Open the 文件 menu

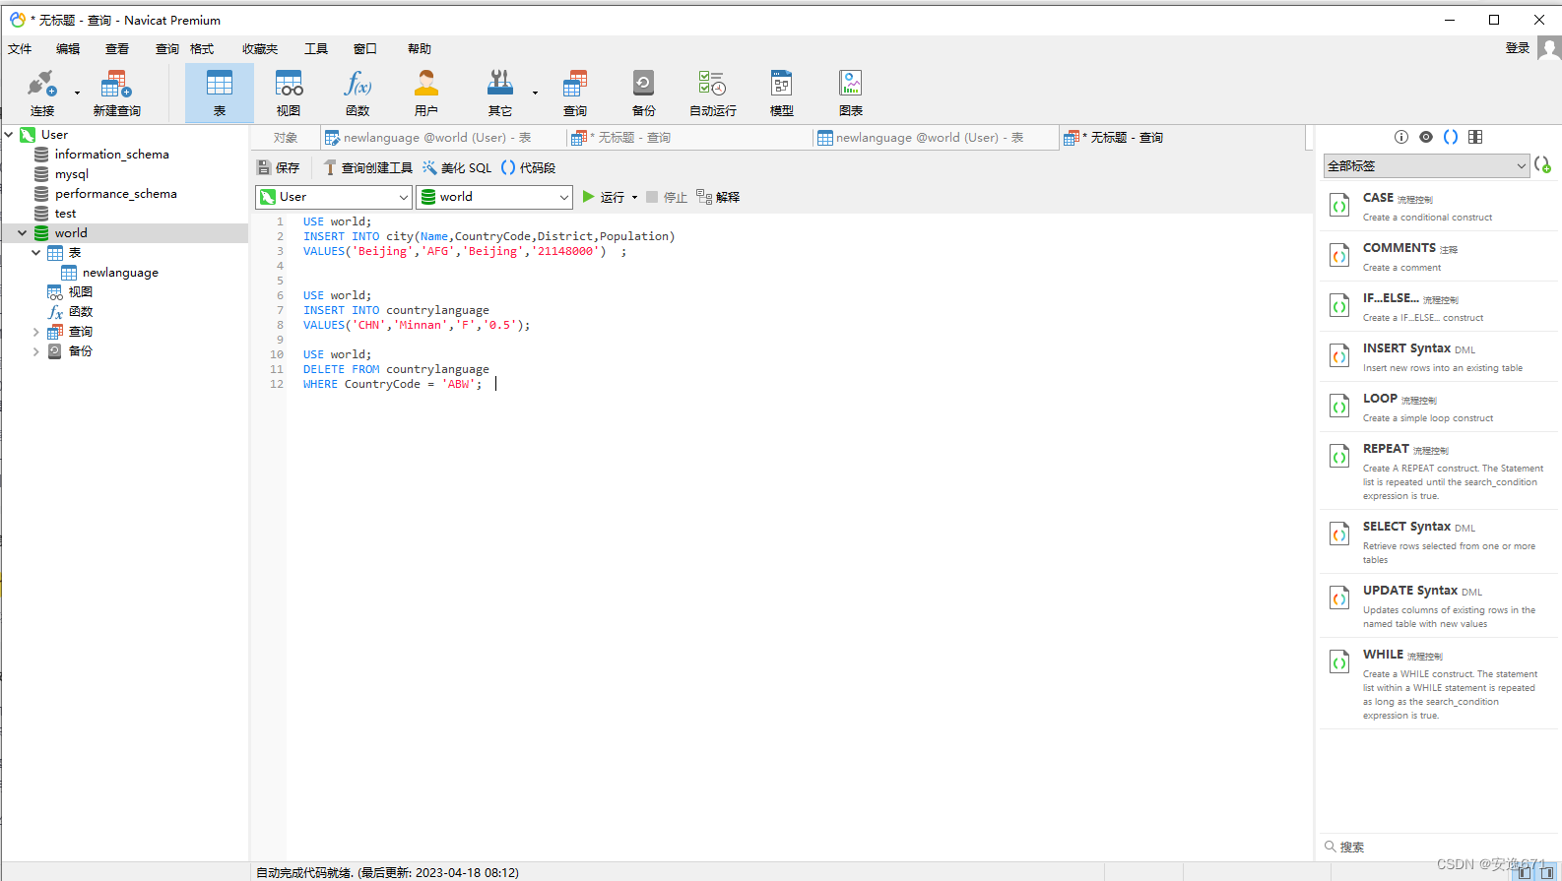coord(20,48)
